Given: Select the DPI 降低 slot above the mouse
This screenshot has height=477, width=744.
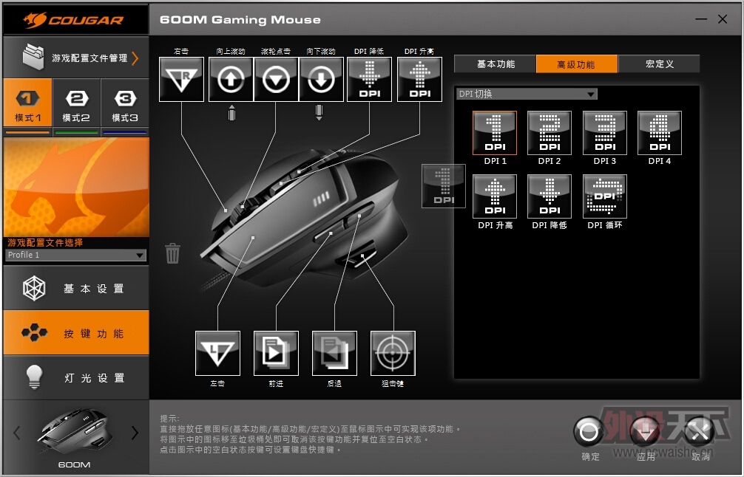Looking at the screenshot, I should click(370, 79).
